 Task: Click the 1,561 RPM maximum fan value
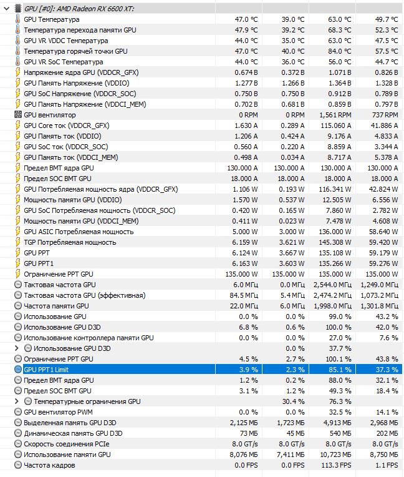(335, 115)
